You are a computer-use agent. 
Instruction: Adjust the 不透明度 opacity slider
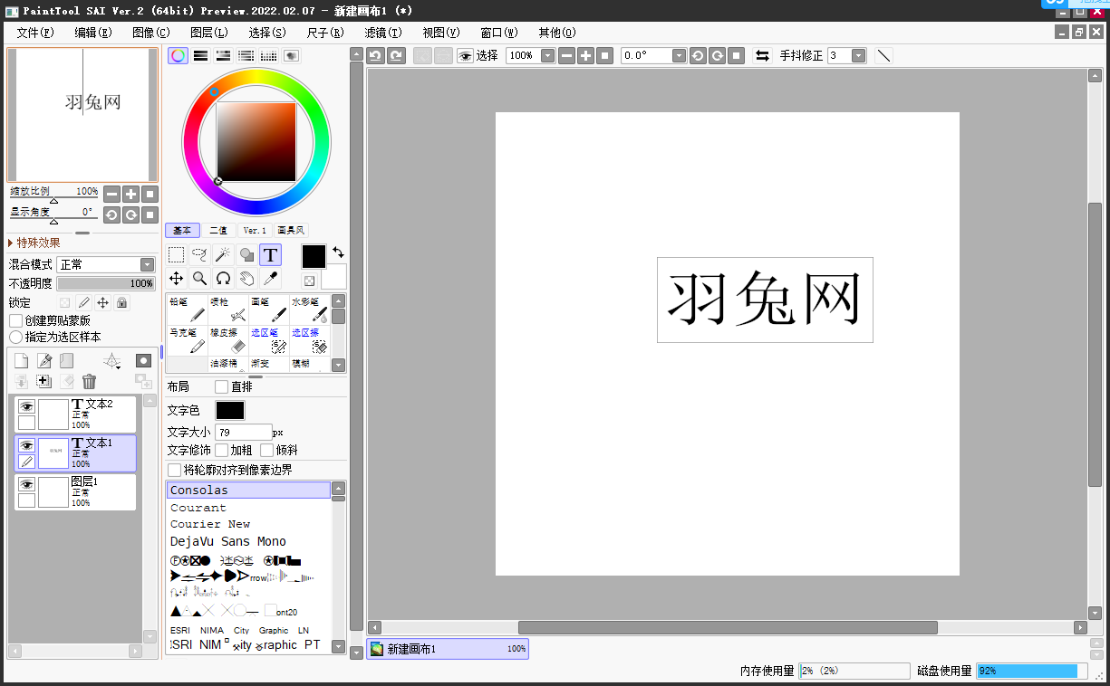(x=106, y=283)
